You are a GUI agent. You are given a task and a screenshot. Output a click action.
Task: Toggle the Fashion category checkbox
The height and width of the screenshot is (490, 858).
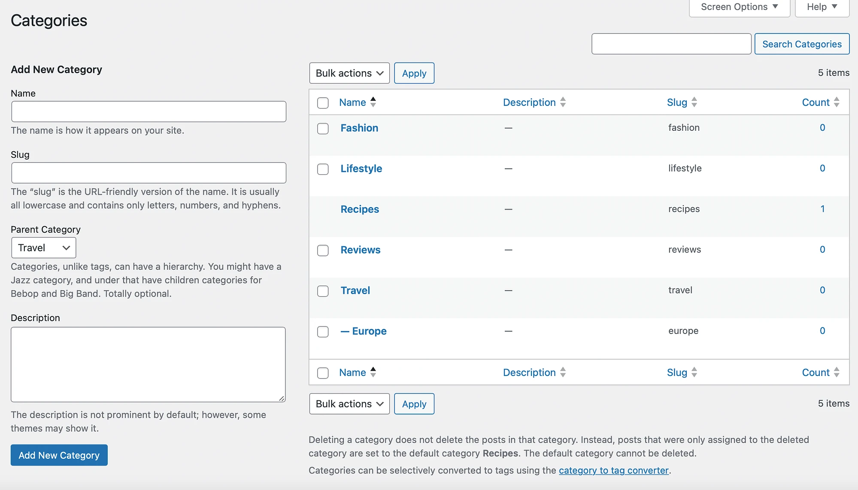(x=323, y=128)
